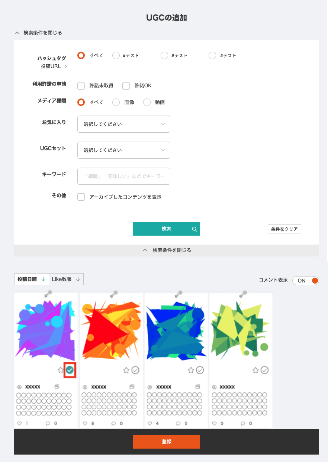Viewport: 328px width, 462px height.
Task: Click the multi-image icon on the purple card
Action: pyautogui.click(x=57, y=387)
